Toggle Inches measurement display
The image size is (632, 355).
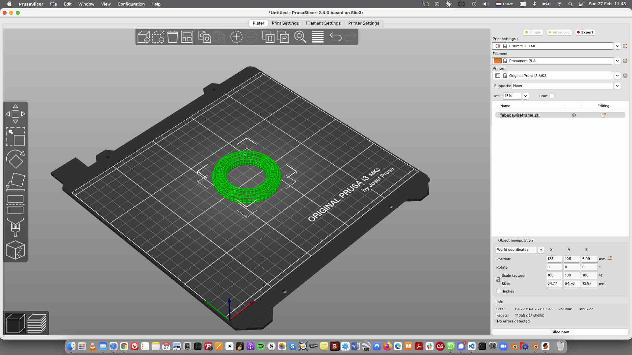(498, 291)
